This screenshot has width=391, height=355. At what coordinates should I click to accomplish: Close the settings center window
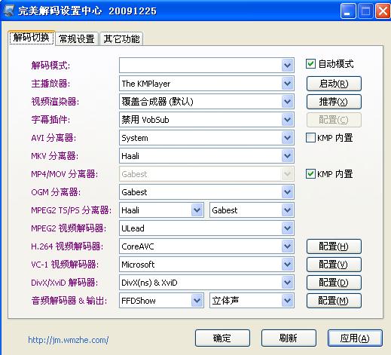tap(383, 11)
